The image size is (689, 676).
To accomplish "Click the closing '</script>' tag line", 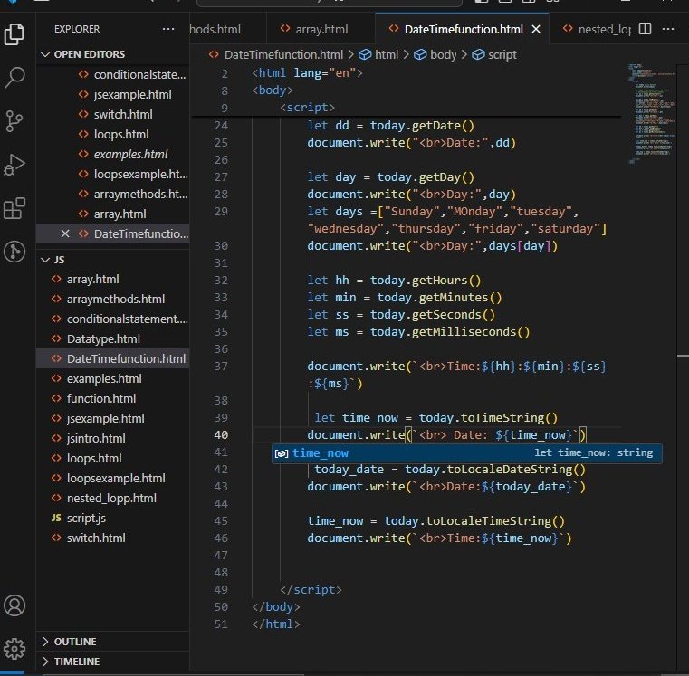I will pos(311,589).
